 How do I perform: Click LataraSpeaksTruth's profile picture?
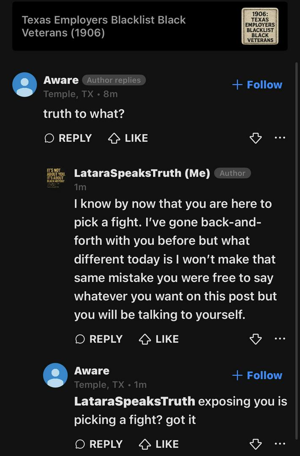coord(55,178)
